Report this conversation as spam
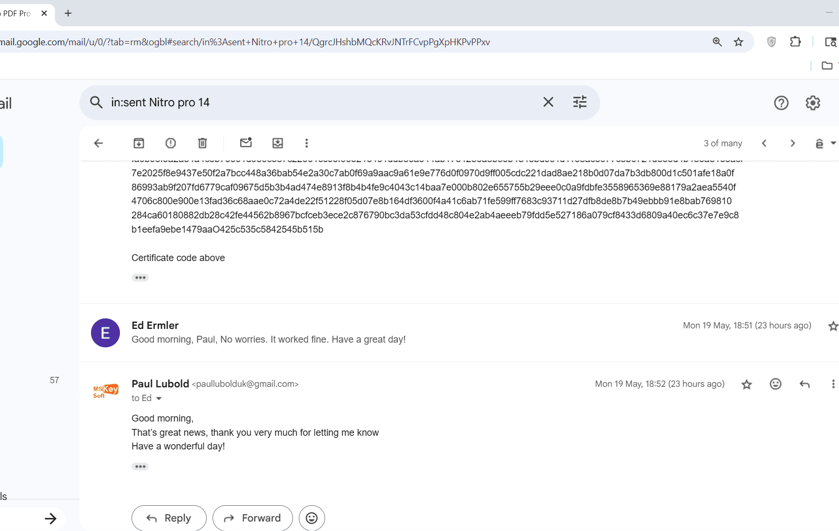 pyautogui.click(x=170, y=143)
